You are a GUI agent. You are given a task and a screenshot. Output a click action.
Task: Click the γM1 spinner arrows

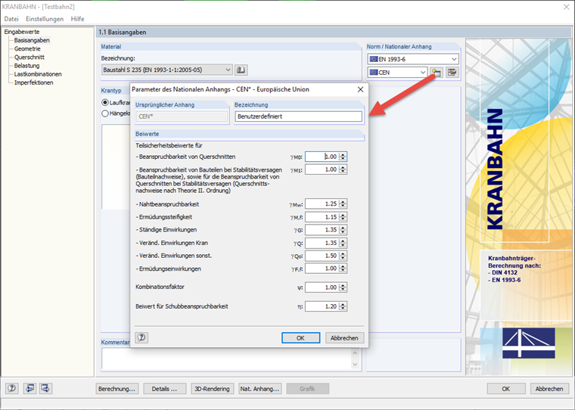pos(343,169)
